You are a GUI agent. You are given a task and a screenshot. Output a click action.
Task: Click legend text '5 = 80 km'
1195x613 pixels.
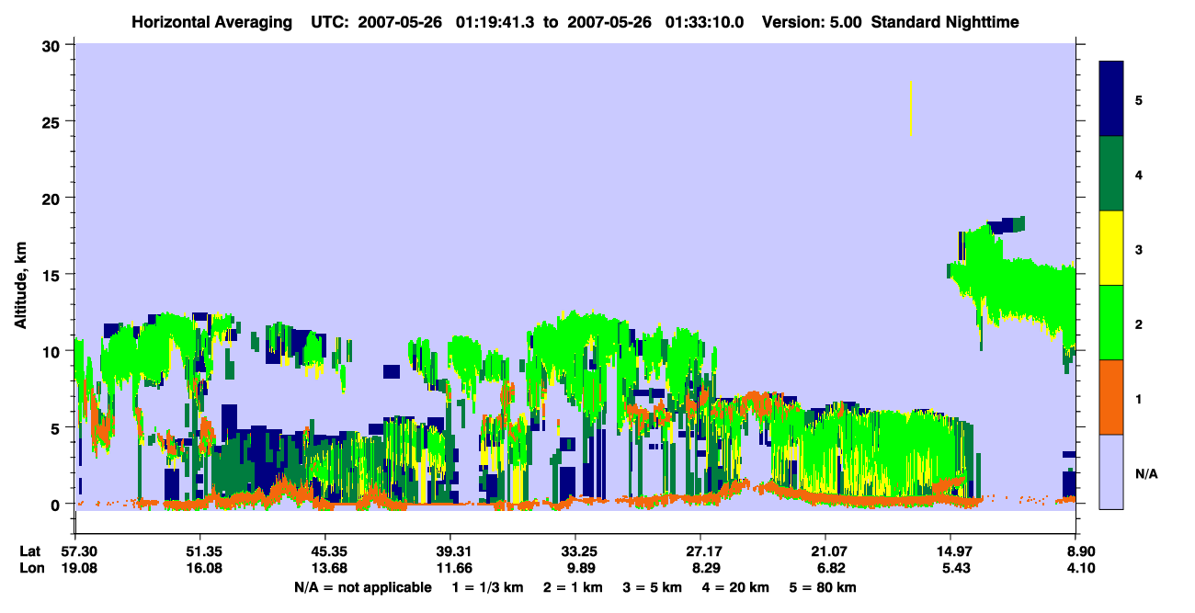[823, 587]
